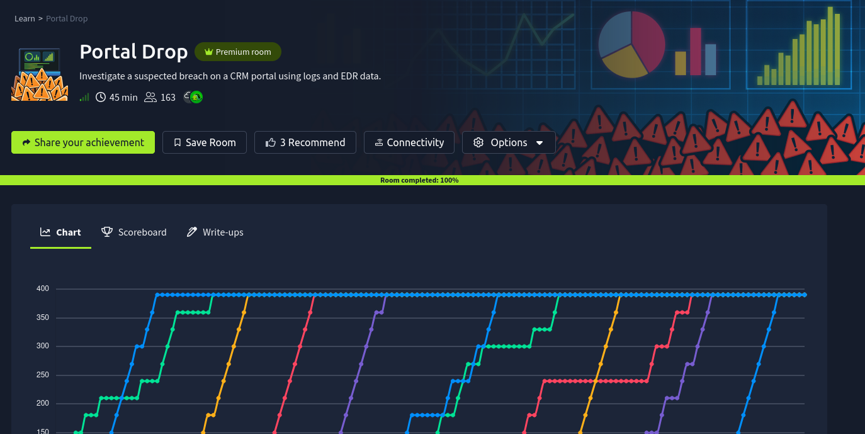
Task: Click the Room completed 100% progress bar
Action: [433, 180]
